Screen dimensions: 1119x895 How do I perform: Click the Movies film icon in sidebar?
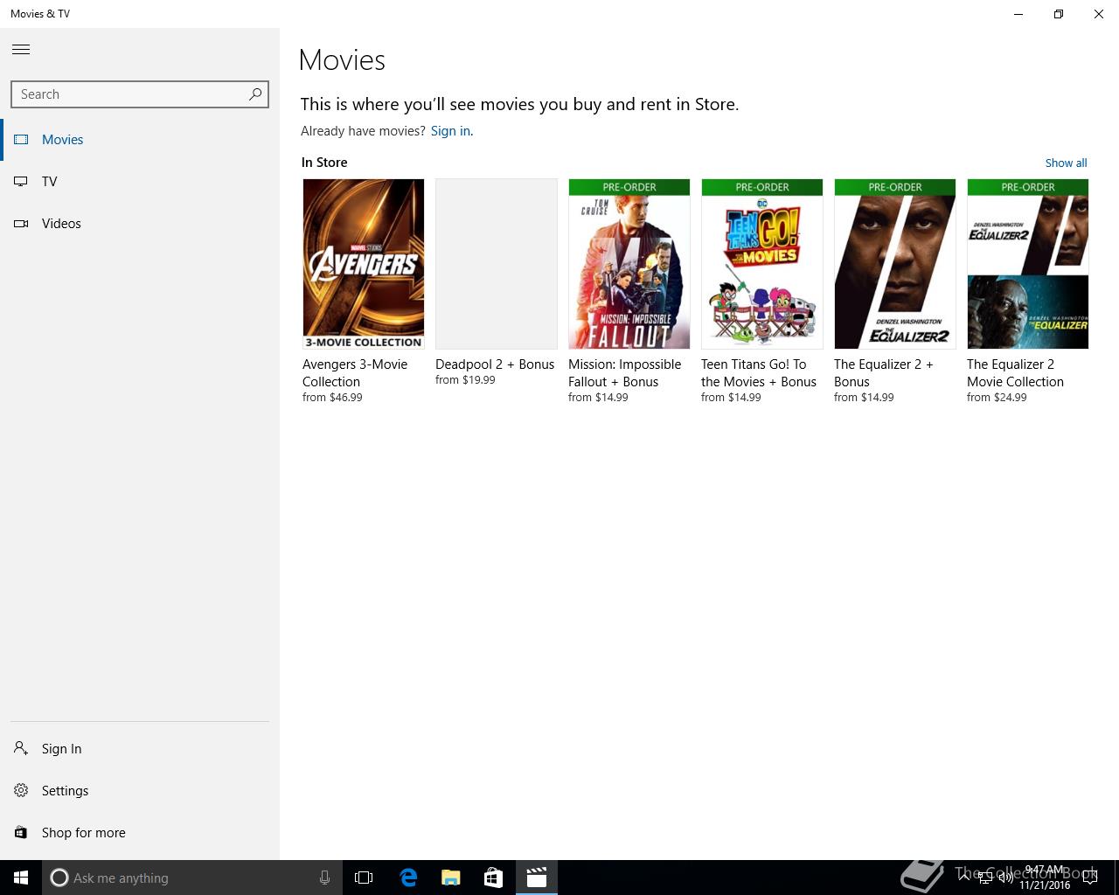[21, 139]
